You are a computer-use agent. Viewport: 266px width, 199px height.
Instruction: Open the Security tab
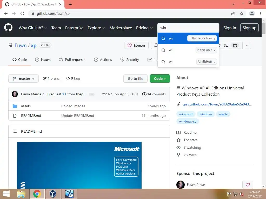tap(130, 60)
